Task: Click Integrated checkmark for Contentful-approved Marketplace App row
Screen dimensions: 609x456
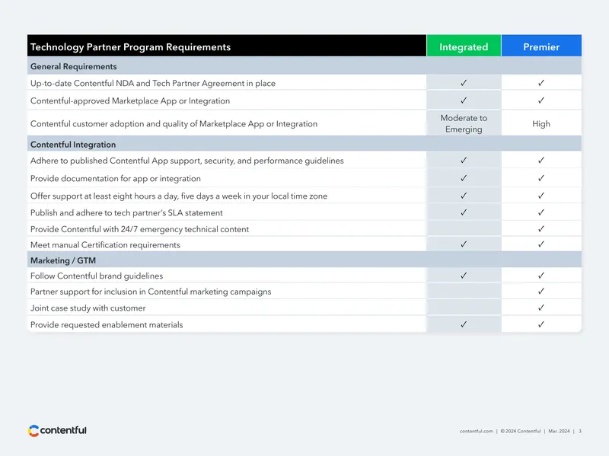Action: pyautogui.click(x=464, y=100)
